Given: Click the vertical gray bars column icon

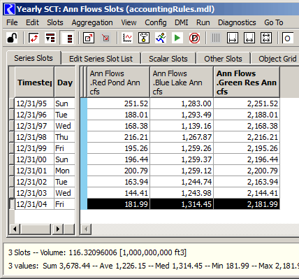Looking at the screenshot, I should point(216,38).
